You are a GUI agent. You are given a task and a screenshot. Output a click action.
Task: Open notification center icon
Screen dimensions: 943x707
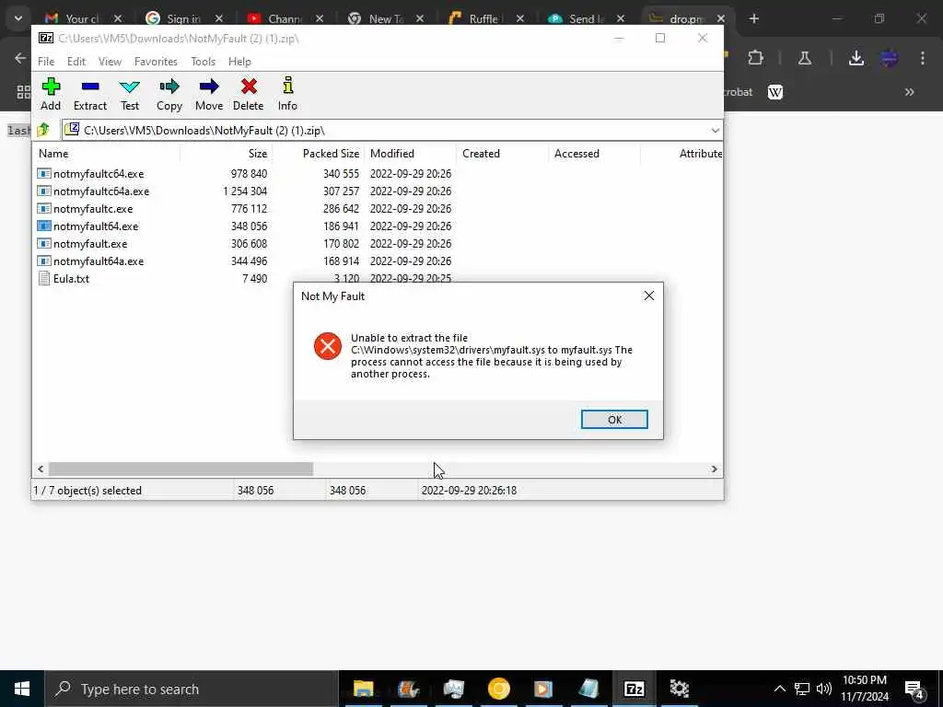pos(914,689)
